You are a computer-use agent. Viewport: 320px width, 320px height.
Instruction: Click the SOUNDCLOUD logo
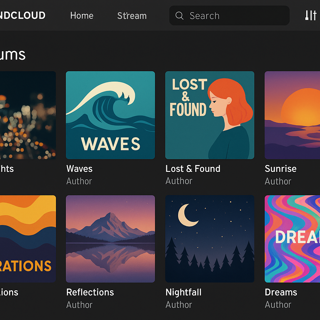22,15
